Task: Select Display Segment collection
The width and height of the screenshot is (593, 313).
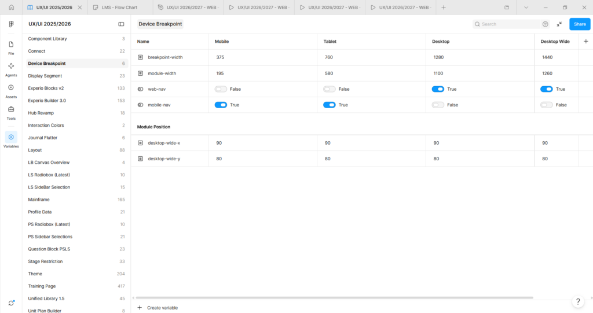Action: [77, 76]
